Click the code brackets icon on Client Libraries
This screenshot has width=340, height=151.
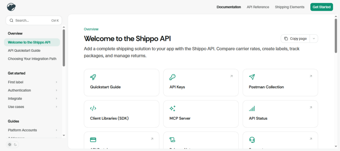point(93,108)
